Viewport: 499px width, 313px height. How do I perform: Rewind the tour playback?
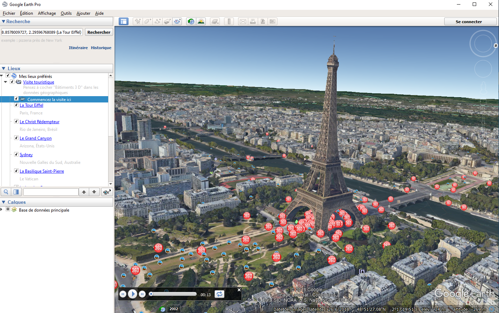tap(123, 294)
